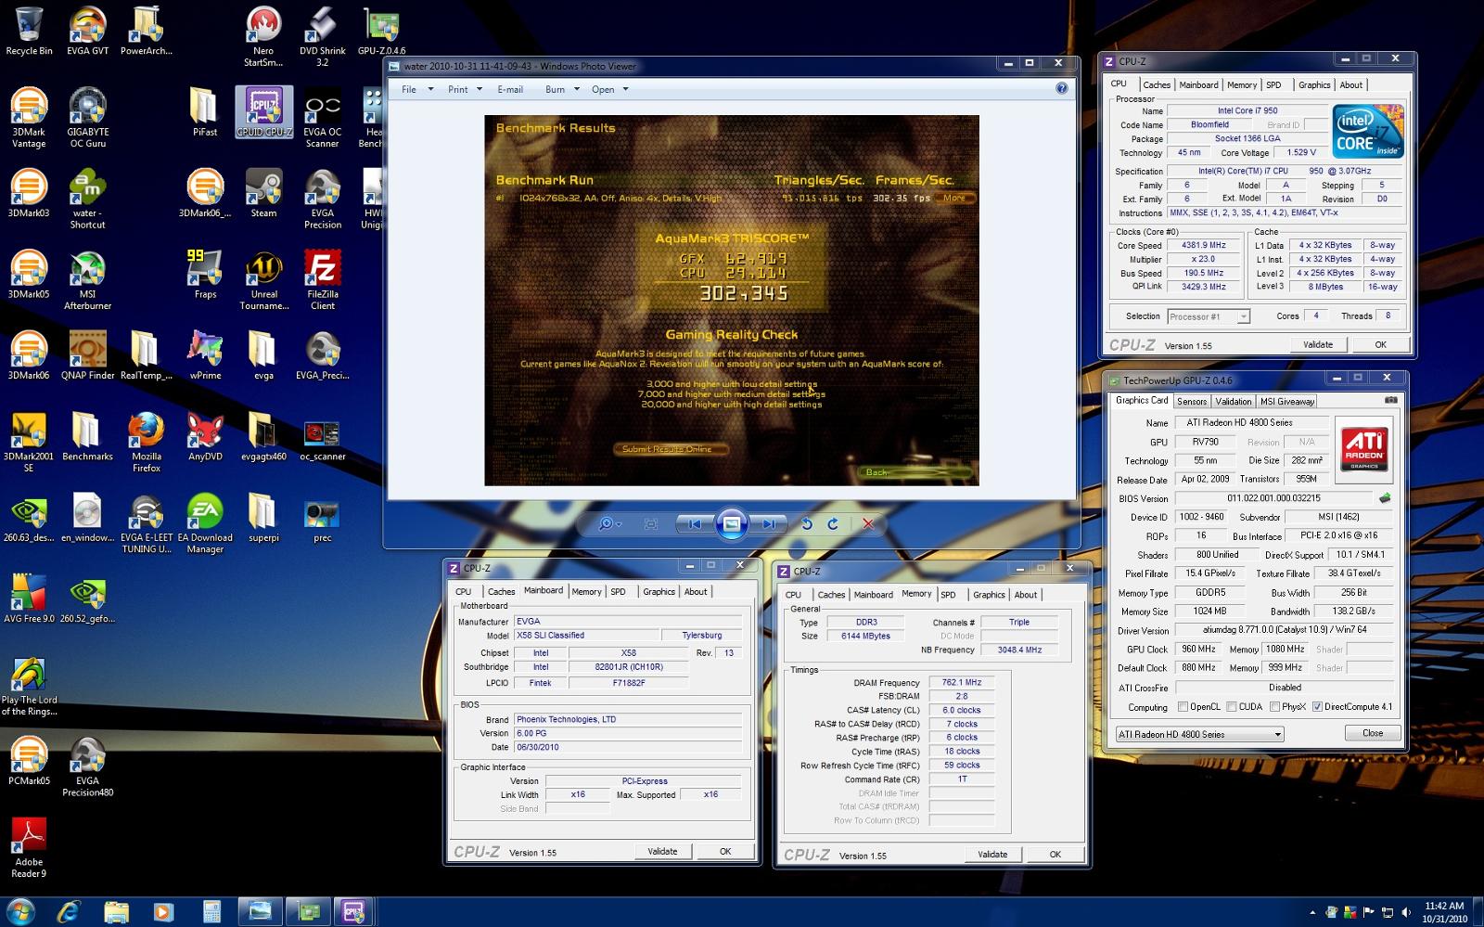The image size is (1484, 927).
Task: Click E-mail in Photo Viewer toolbar
Action: click(x=510, y=90)
